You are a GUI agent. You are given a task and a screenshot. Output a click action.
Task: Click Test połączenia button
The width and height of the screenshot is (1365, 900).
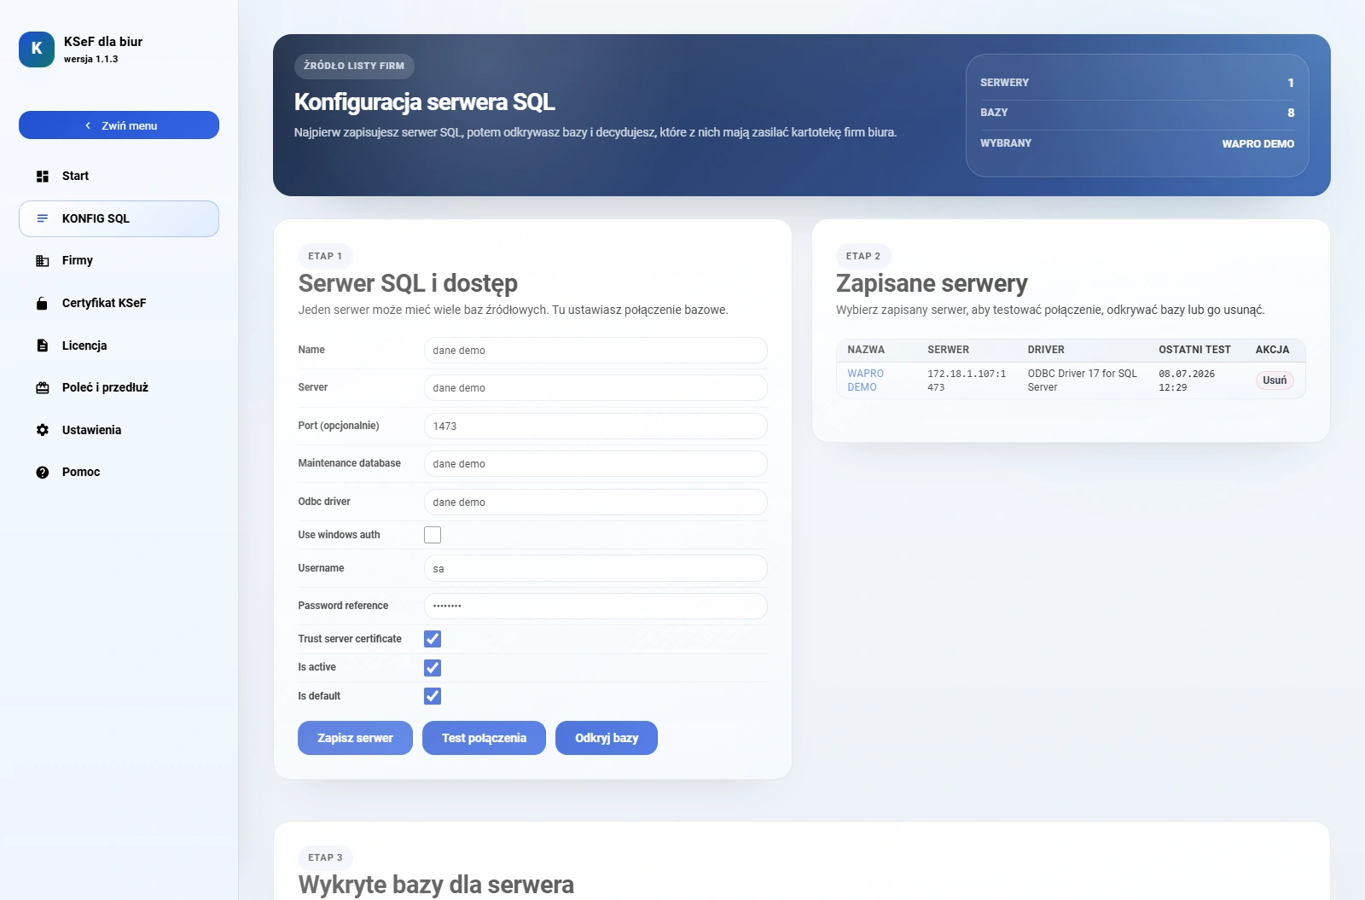click(484, 738)
